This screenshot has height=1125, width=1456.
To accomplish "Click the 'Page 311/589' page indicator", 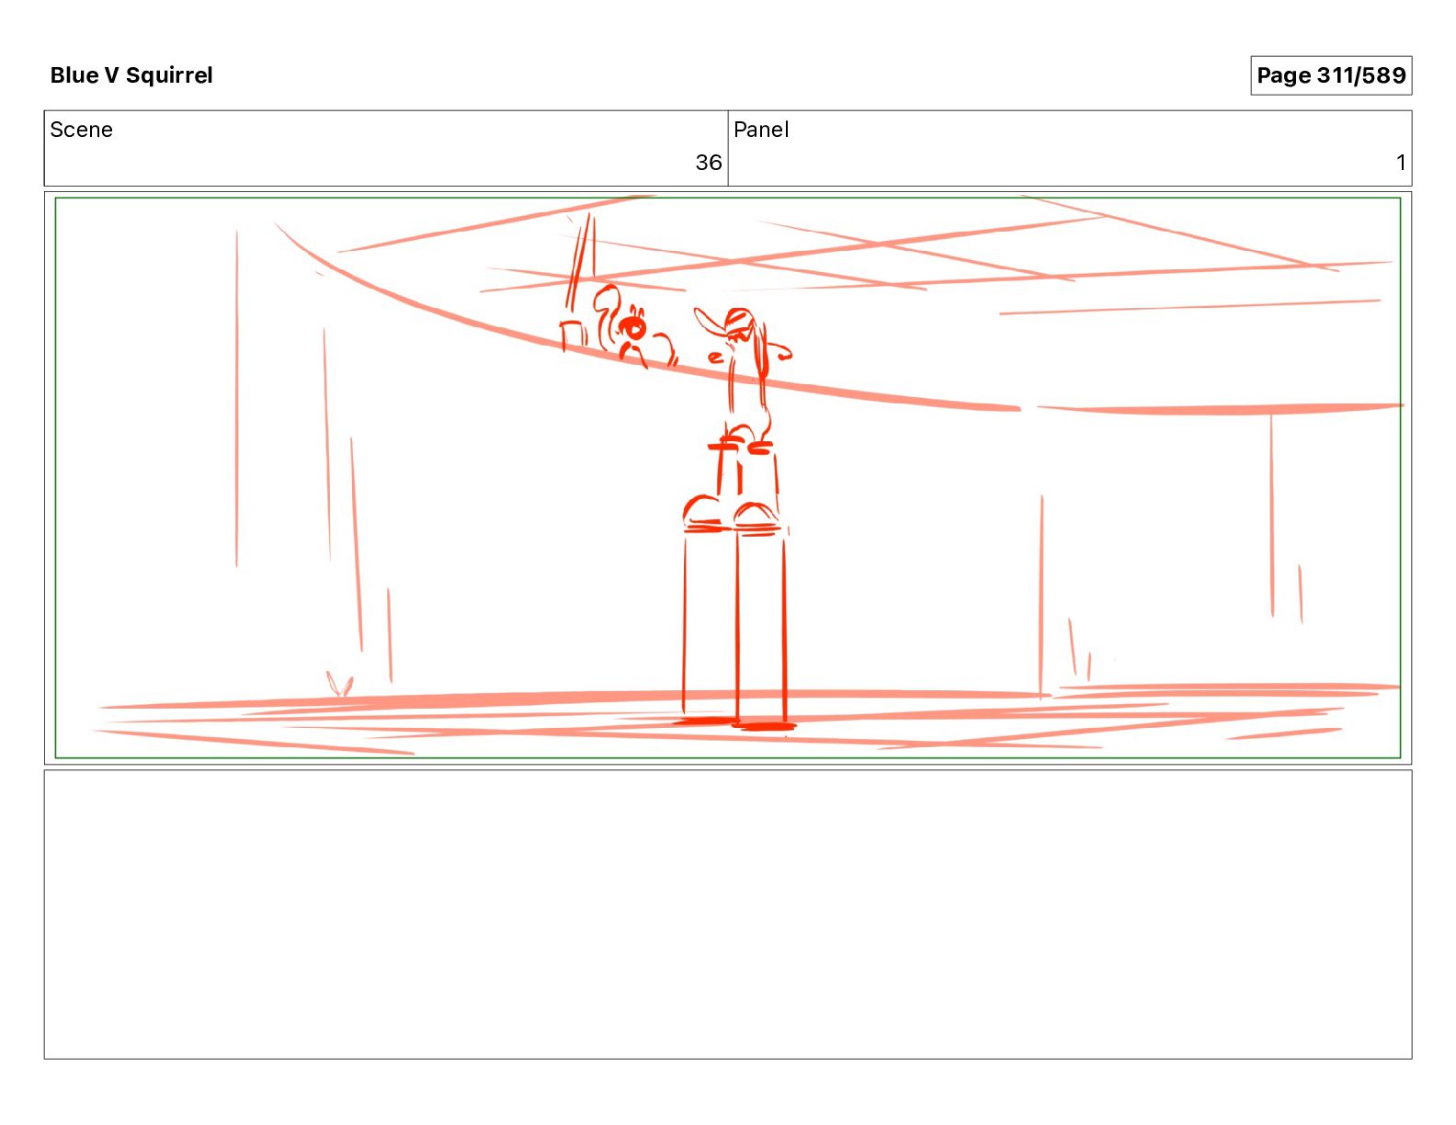I will coord(1331,75).
